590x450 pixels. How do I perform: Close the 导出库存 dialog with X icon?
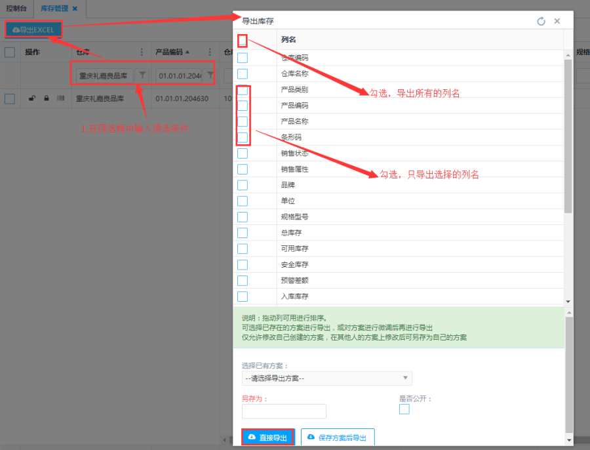557,21
